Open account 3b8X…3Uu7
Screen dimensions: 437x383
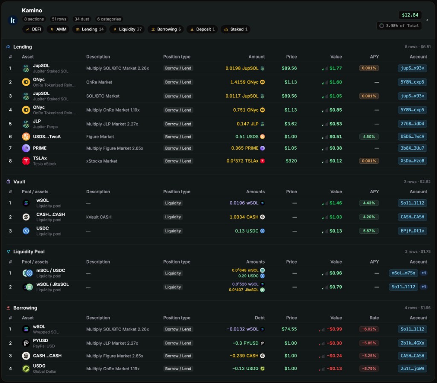[412, 148]
